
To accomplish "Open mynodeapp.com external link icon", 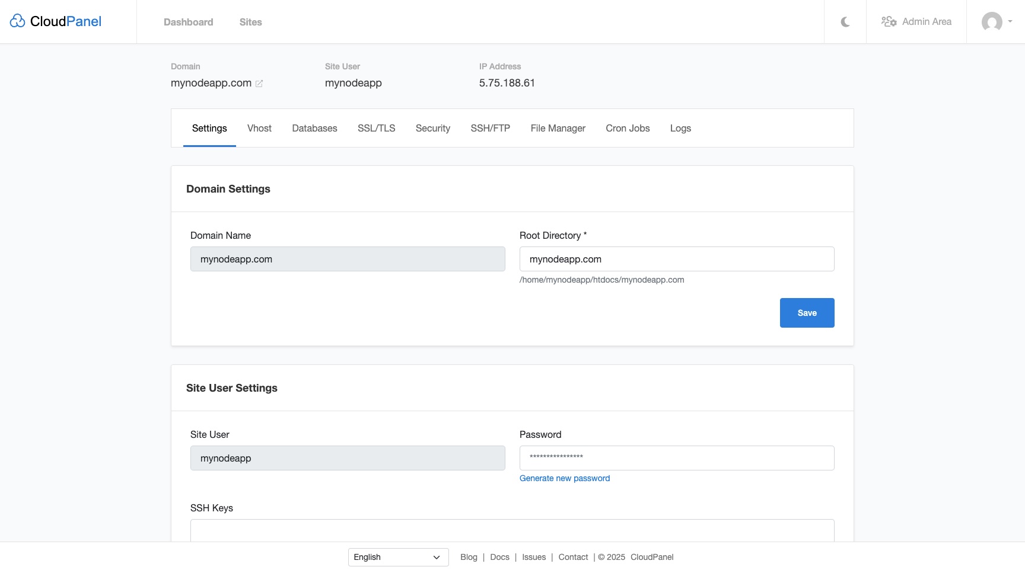I will click(259, 84).
